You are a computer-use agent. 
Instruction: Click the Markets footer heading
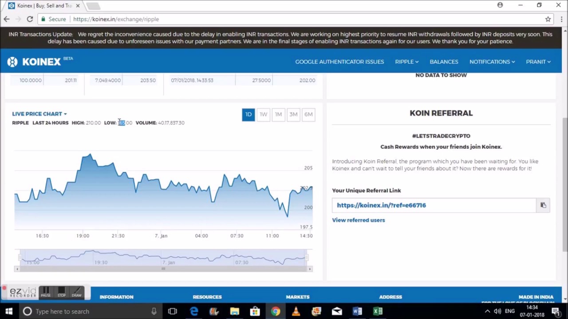pyautogui.click(x=298, y=297)
